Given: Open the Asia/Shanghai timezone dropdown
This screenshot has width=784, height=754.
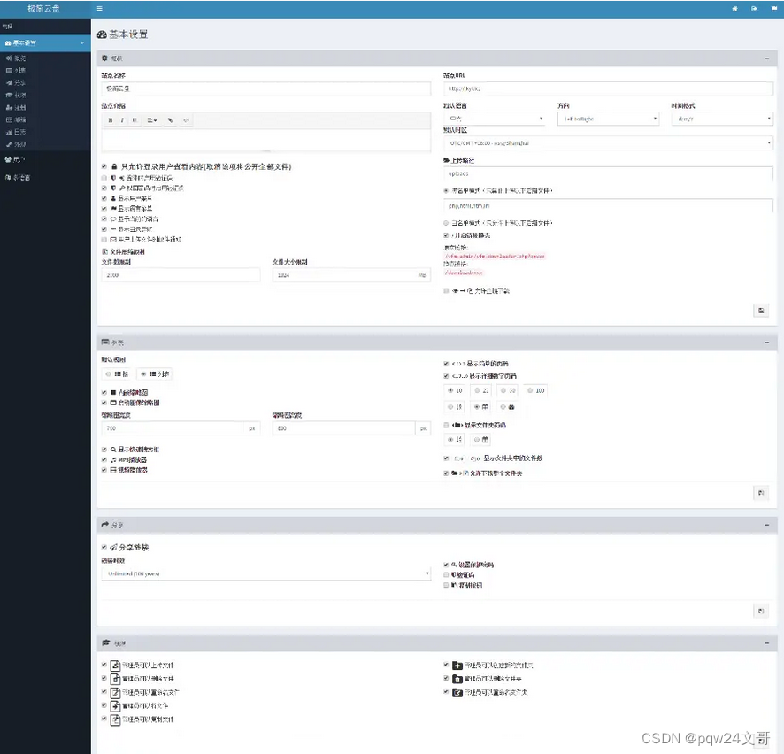Looking at the screenshot, I should [x=608, y=143].
